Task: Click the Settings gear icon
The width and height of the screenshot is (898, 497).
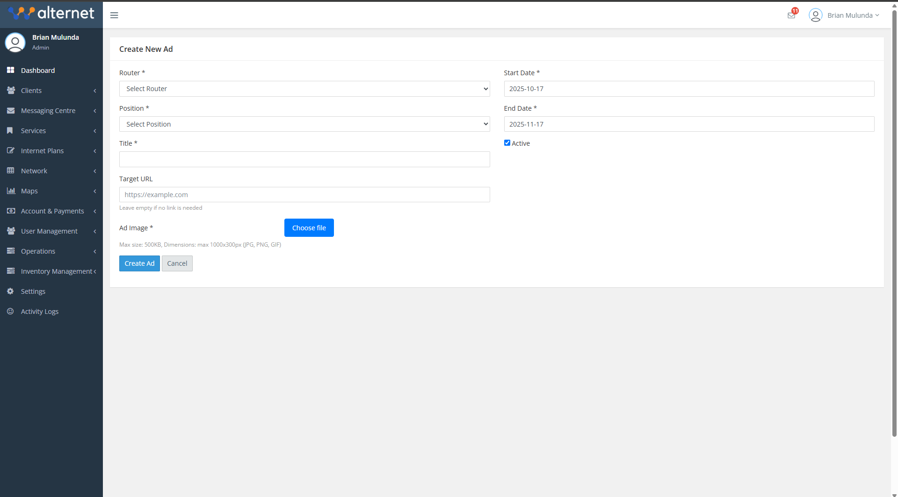Action: [11, 291]
